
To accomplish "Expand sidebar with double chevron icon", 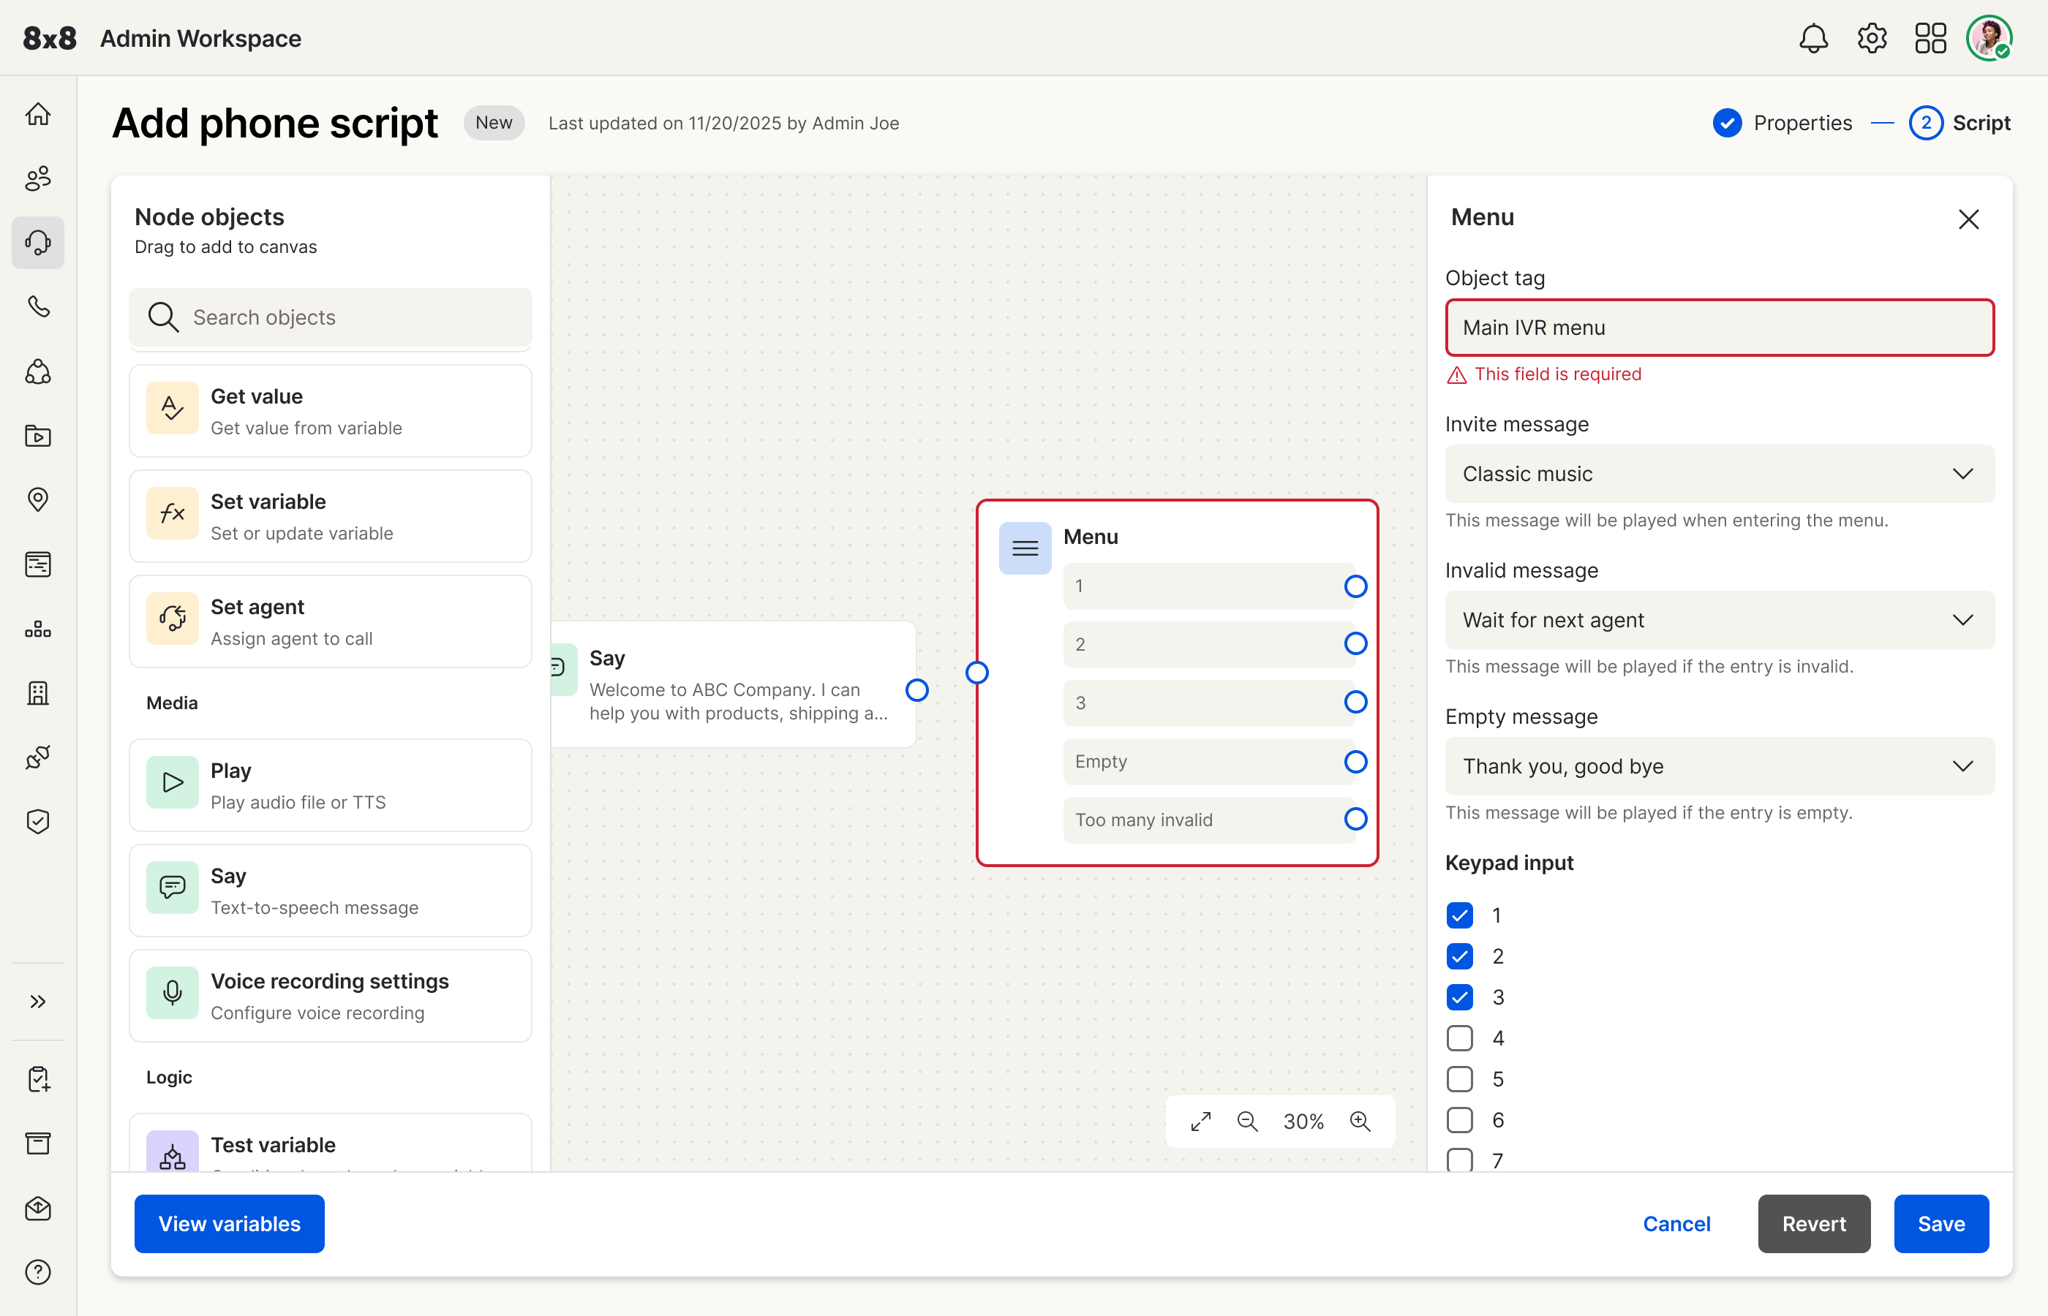I will tap(39, 1002).
